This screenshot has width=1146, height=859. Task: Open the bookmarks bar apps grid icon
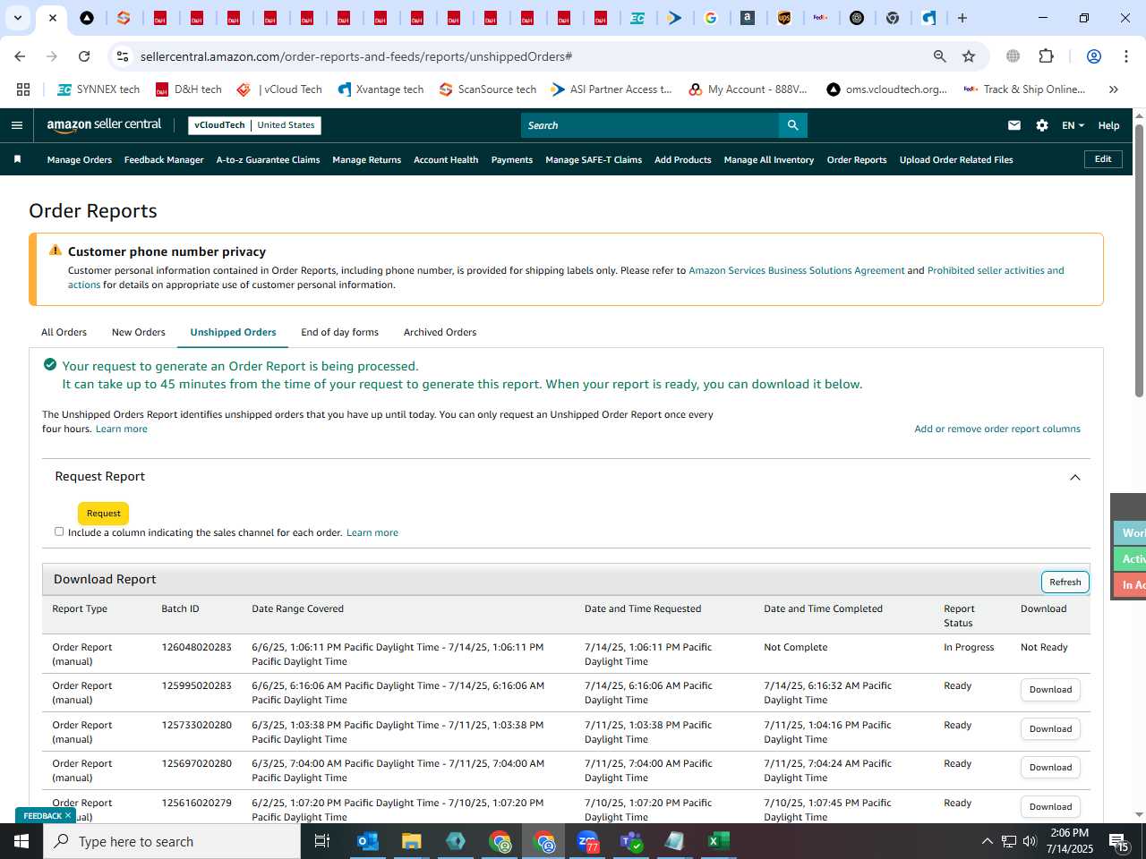[x=23, y=89]
